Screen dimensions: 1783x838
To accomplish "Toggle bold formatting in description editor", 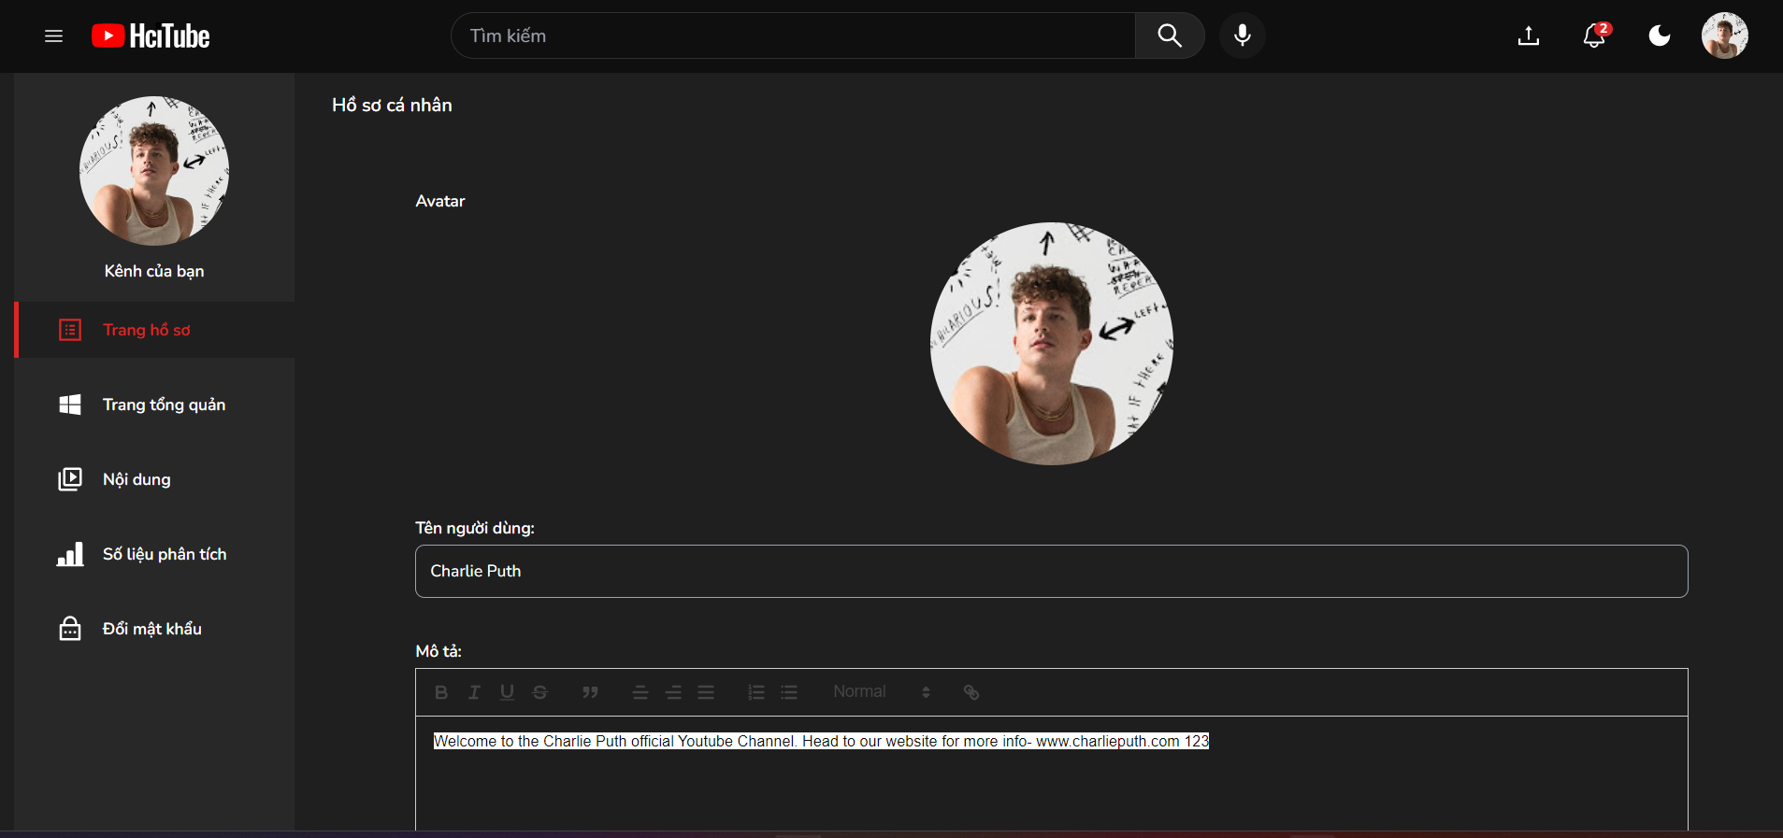I will 441,692.
